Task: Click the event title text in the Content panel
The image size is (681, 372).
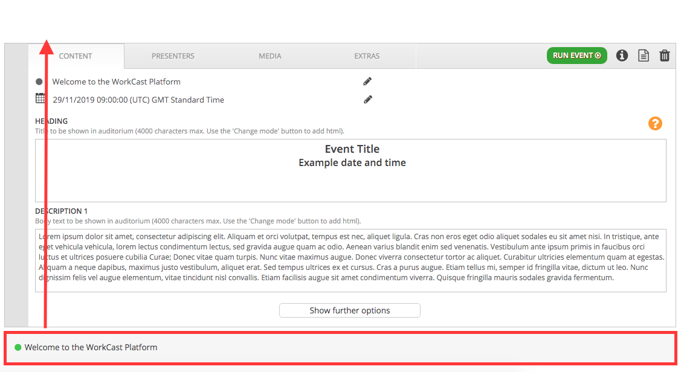Action: click(x=117, y=82)
